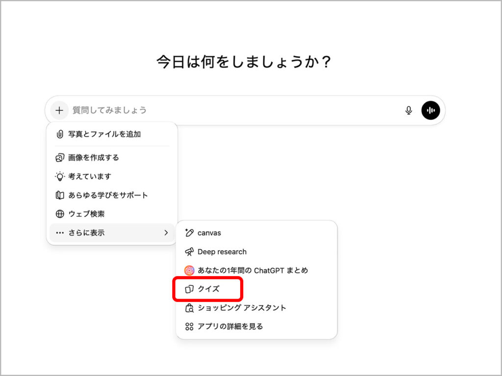Screen dimensions: 502x376
Task: Click the cards icon beside クイズ
Action: [x=189, y=289]
